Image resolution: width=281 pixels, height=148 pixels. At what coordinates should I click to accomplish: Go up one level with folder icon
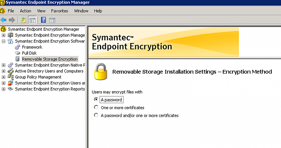[23, 20]
